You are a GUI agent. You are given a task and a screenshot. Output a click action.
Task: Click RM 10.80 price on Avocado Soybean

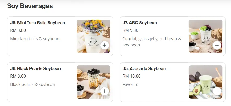[132, 76]
